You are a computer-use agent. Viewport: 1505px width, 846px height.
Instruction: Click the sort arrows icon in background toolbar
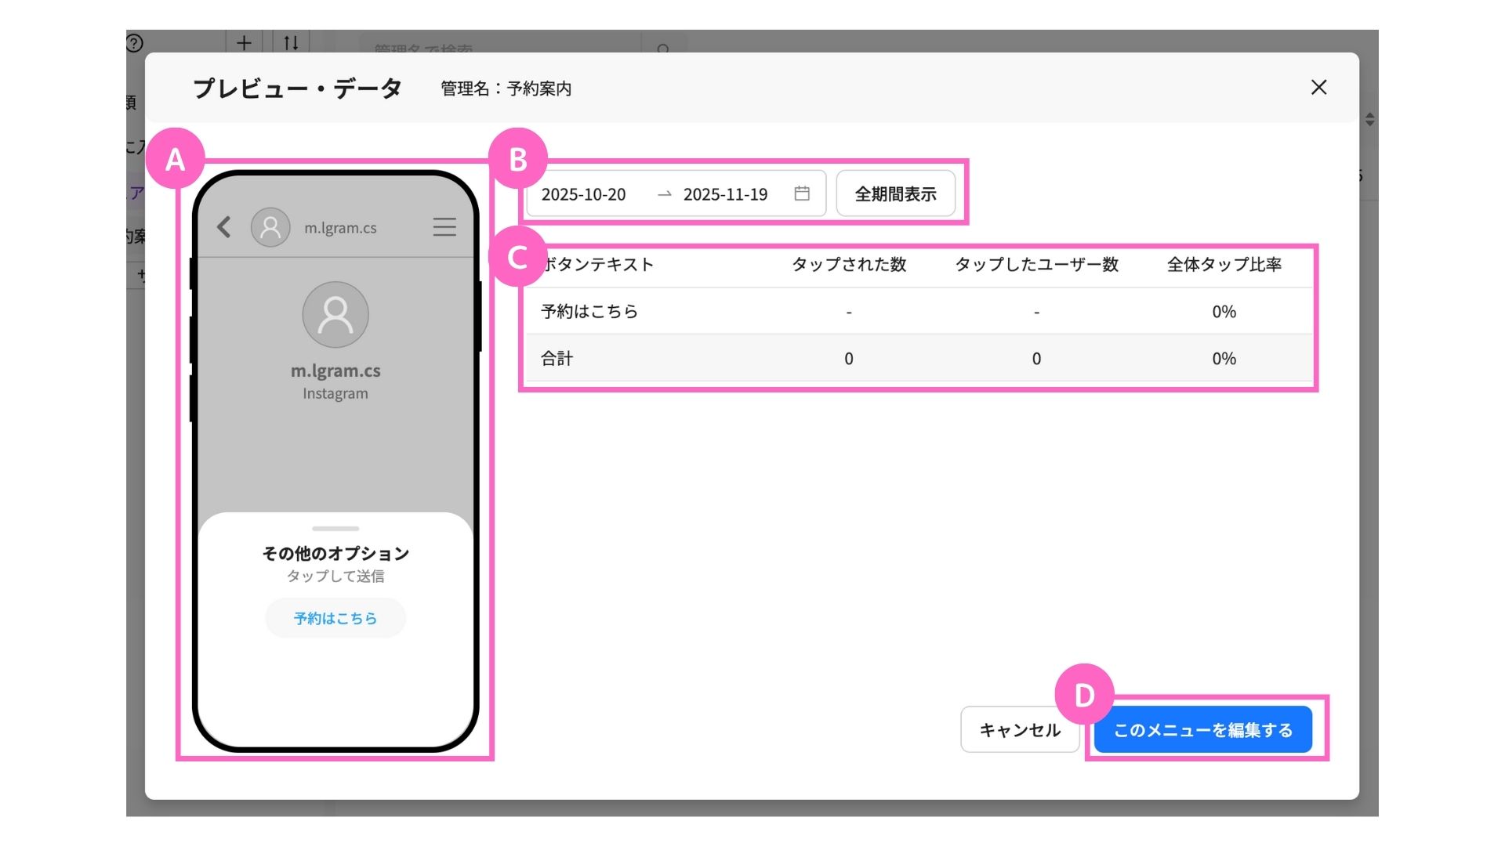click(x=291, y=42)
